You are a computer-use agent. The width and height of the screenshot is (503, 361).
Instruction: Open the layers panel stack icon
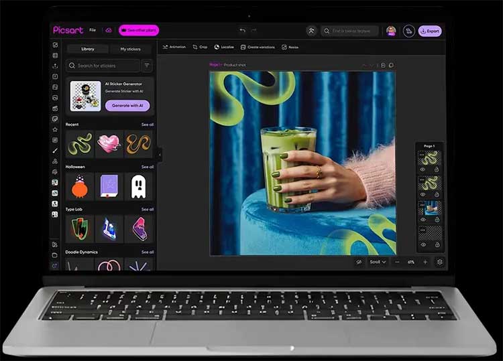440,262
